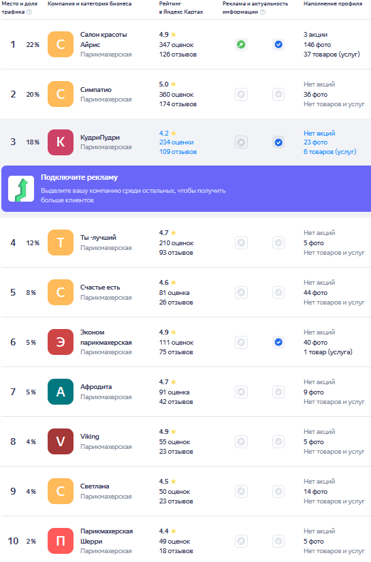
Task: Click the Подключите рекламу banner title
Action: [79, 177]
